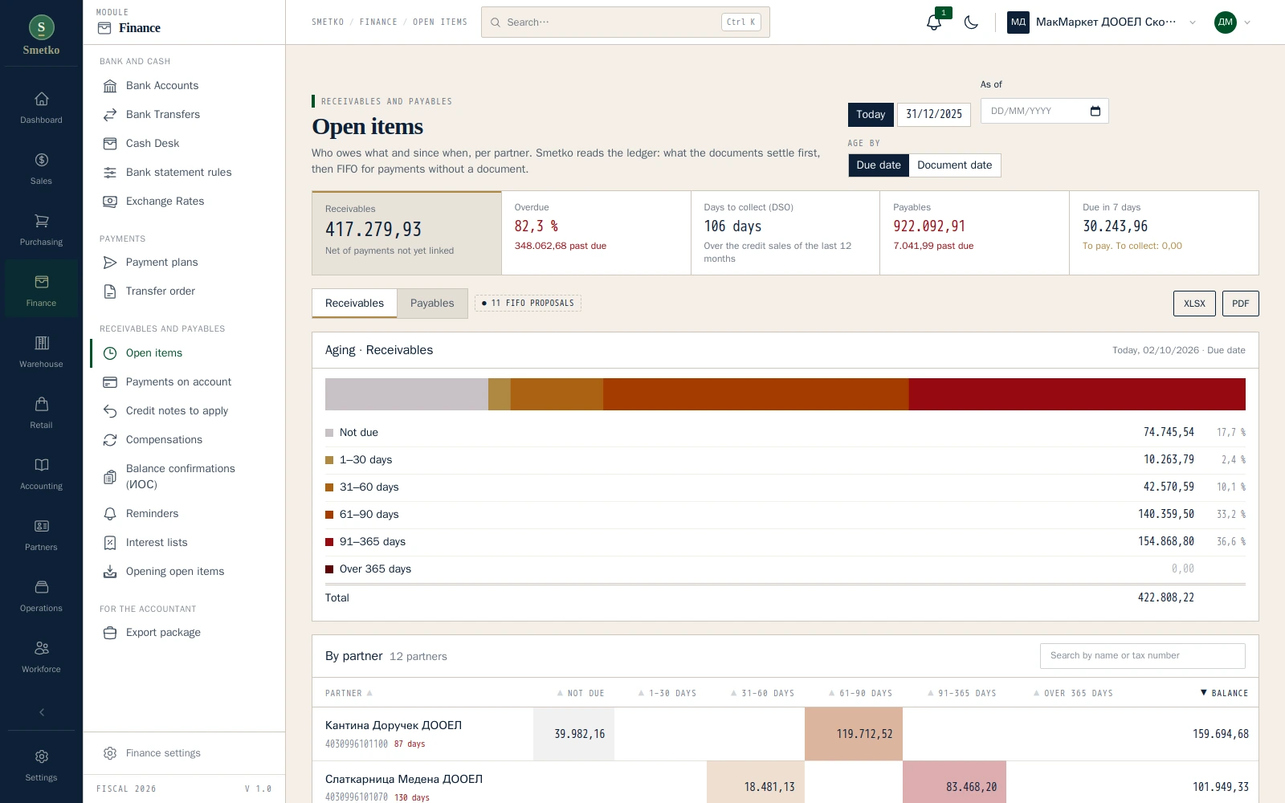This screenshot has height=803, width=1285.
Task: Open the Warehouse module icon
Action: (x=41, y=343)
